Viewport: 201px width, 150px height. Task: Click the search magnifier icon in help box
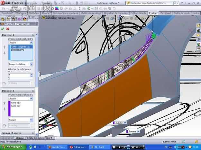174,3
